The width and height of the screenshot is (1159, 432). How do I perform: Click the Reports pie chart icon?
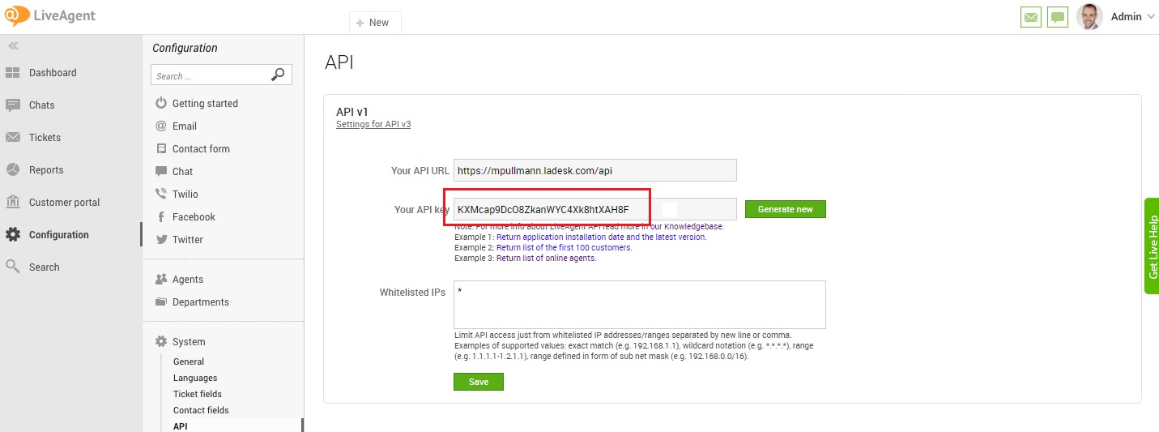tap(13, 170)
